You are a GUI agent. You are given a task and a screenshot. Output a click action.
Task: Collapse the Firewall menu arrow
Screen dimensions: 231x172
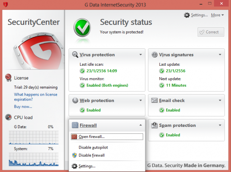(x=141, y=125)
